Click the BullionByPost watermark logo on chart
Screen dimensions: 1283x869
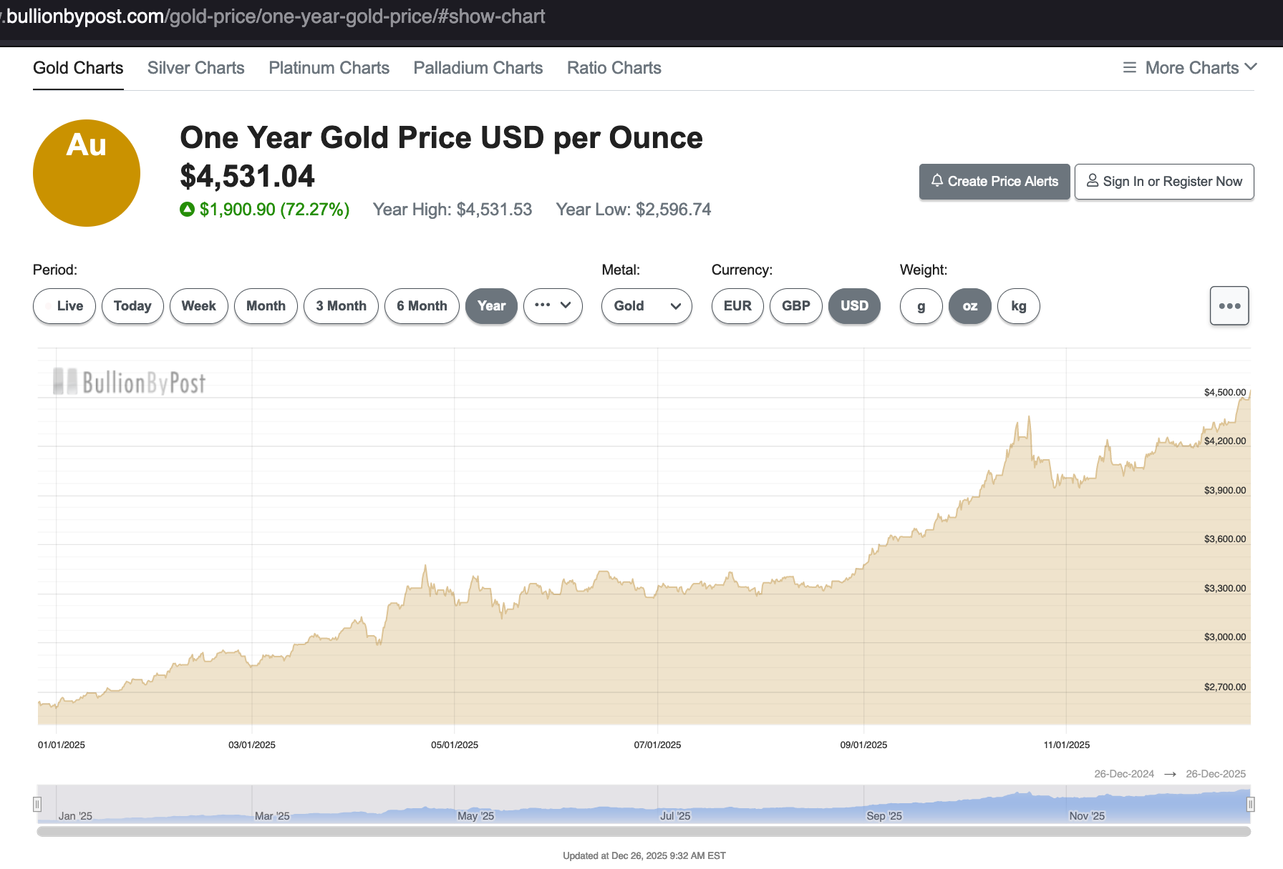[x=130, y=383]
